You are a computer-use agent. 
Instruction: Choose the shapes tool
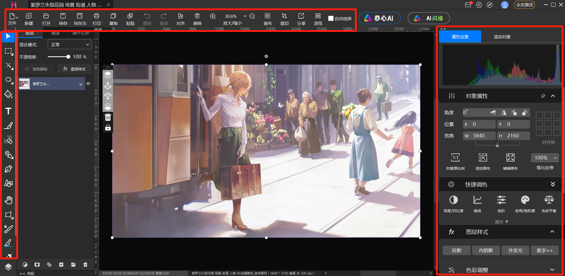pyautogui.click(x=8, y=183)
